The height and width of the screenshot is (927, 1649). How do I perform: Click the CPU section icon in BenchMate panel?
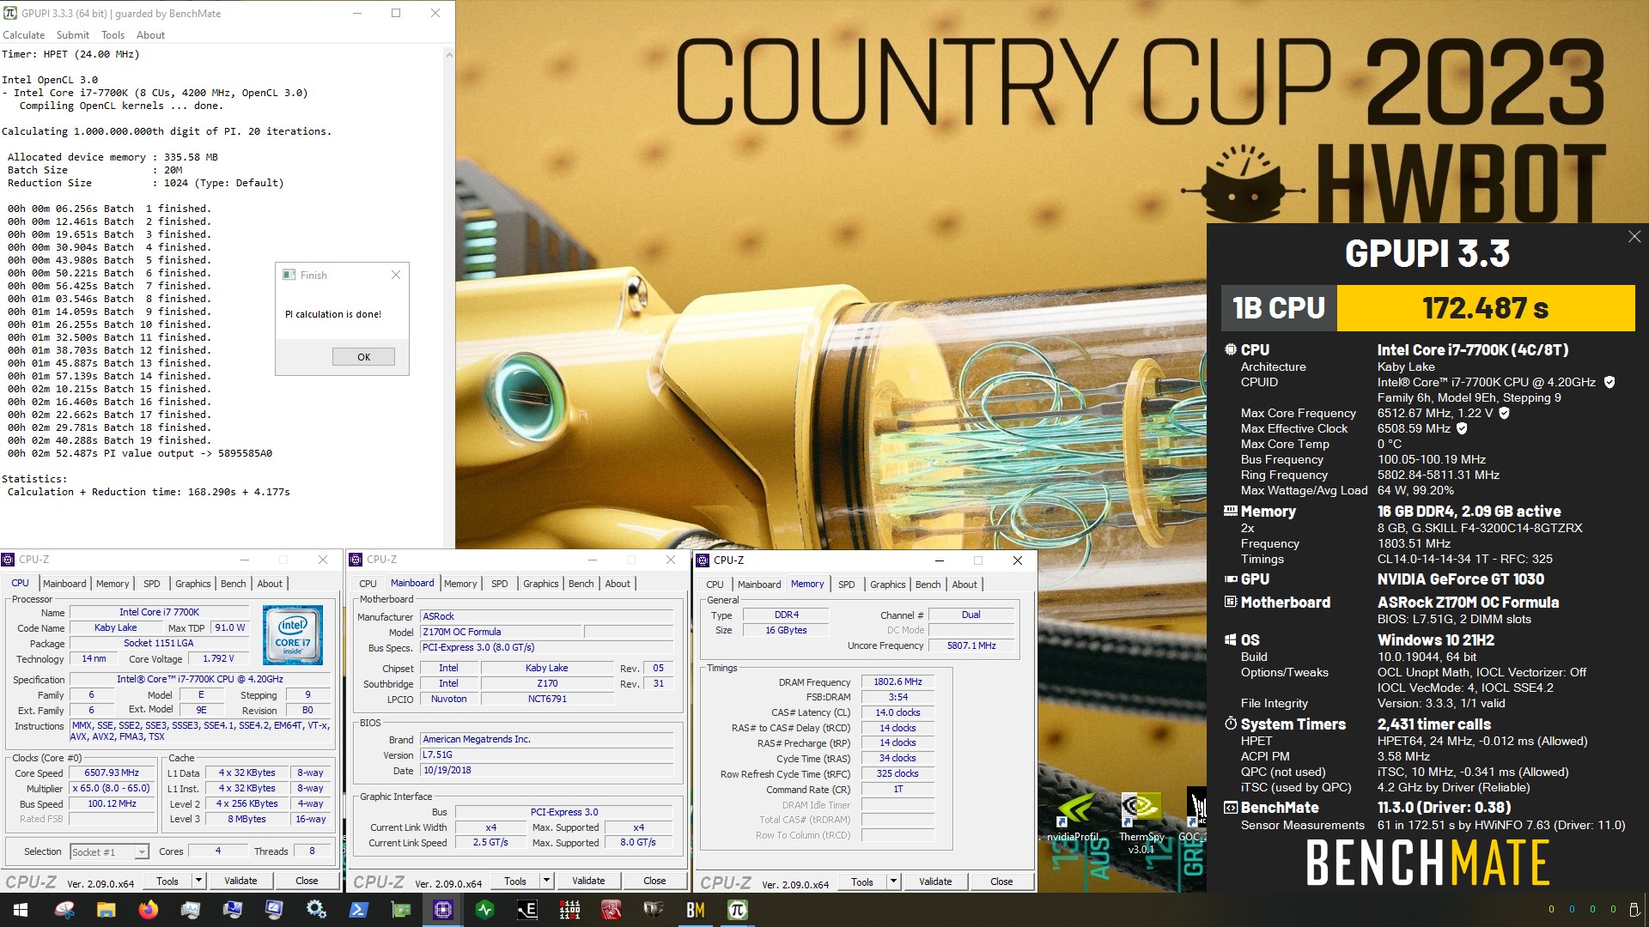pyautogui.click(x=1230, y=349)
